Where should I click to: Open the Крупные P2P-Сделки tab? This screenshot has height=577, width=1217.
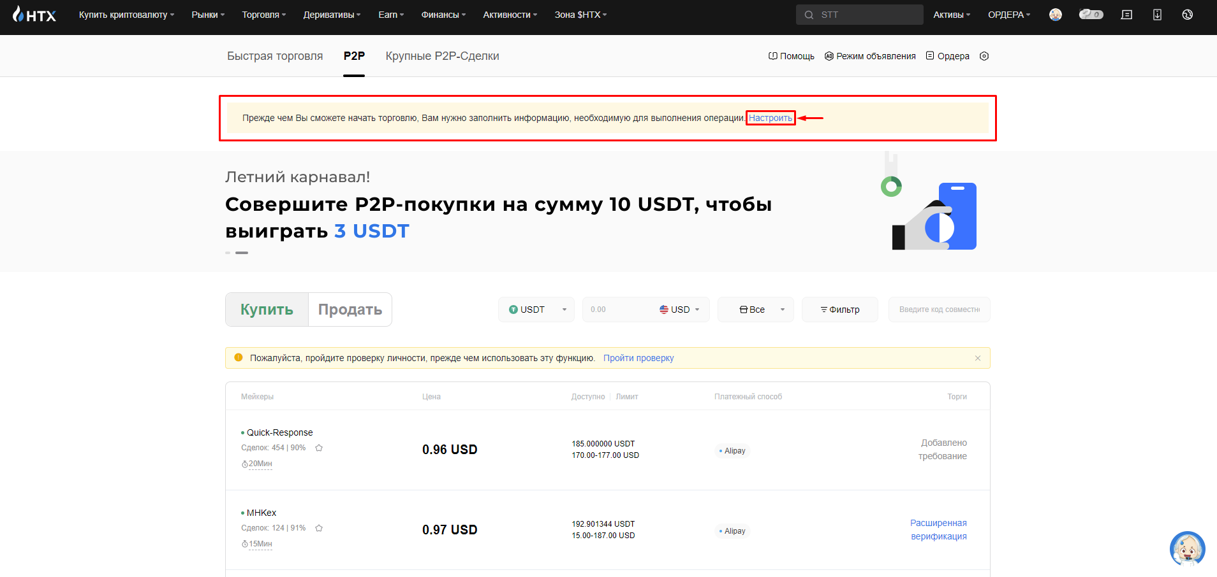(x=443, y=56)
